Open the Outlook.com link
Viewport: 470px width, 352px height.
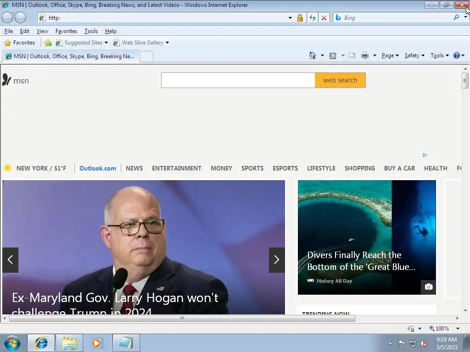coord(98,168)
